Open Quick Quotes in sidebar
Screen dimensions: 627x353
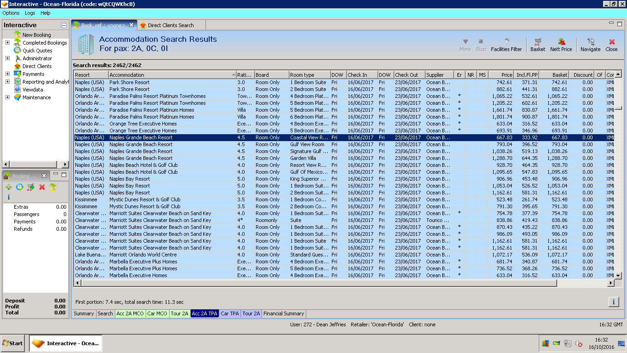(37, 51)
